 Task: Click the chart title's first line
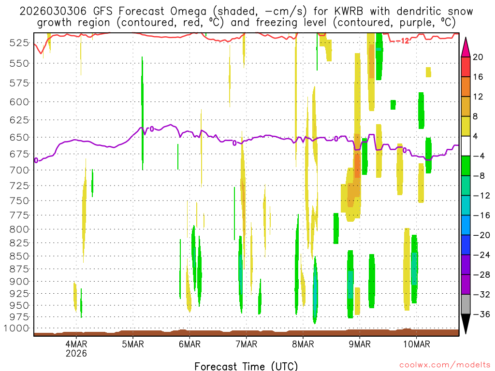(246, 12)
